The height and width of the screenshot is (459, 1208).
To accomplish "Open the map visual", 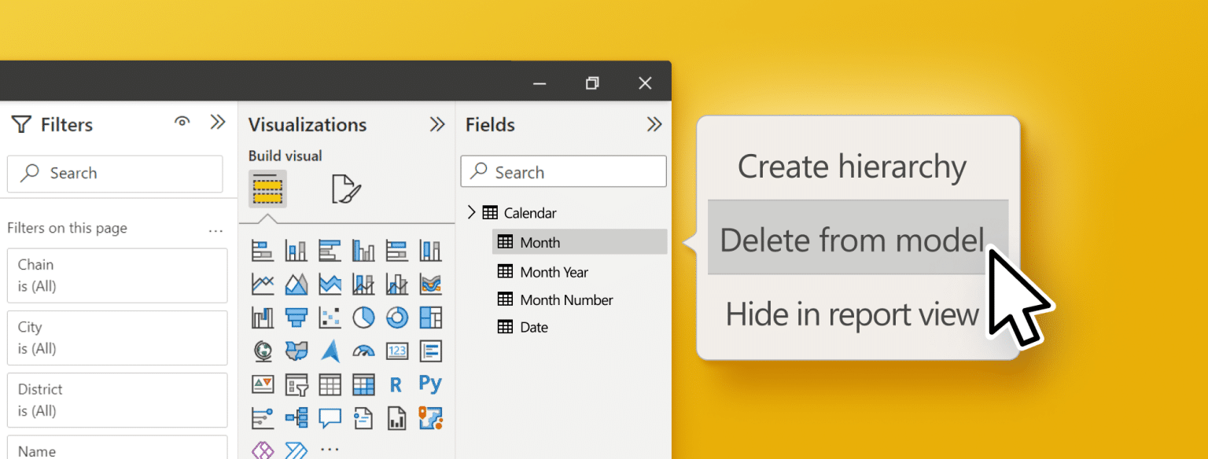I will coord(261,351).
